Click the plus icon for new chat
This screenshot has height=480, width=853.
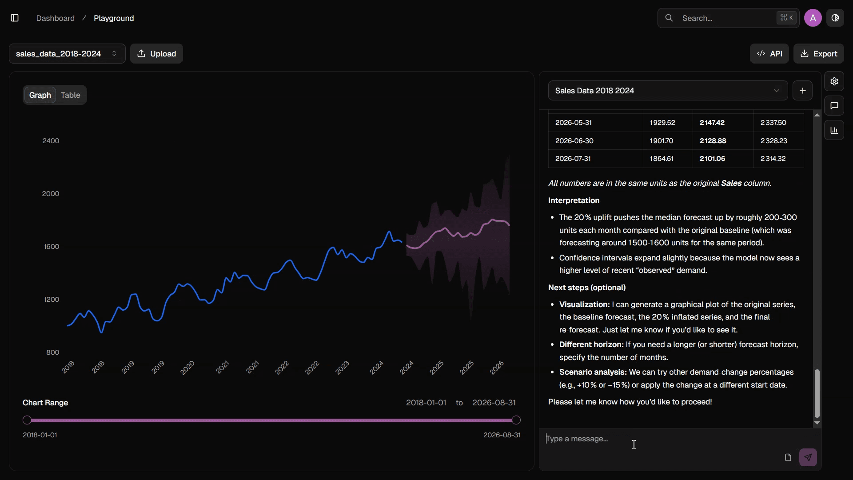click(803, 91)
